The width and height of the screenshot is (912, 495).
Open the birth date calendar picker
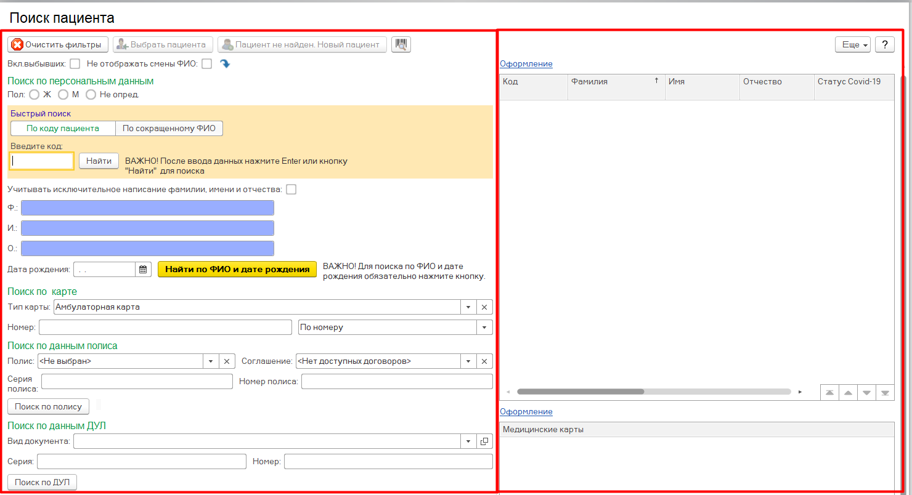point(143,270)
